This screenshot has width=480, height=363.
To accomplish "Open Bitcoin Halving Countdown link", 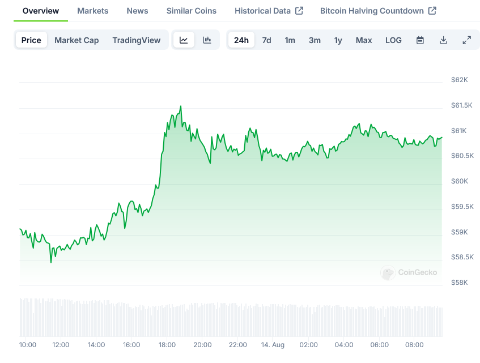I will [378, 11].
